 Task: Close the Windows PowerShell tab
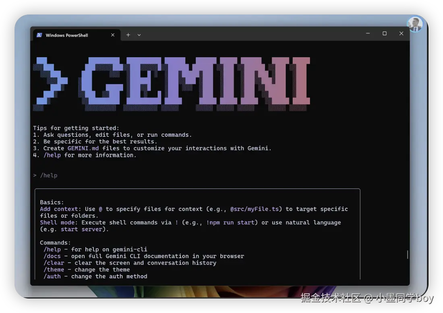click(x=113, y=35)
